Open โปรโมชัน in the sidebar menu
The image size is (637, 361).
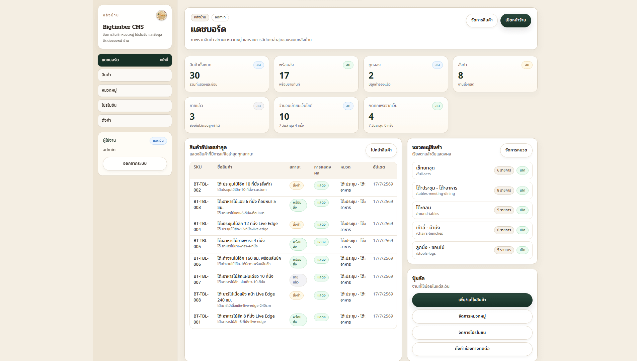135,106
